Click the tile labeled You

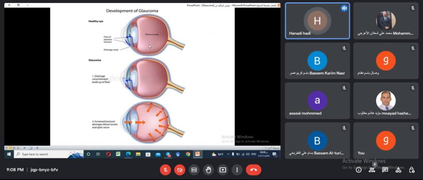tap(386, 141)
